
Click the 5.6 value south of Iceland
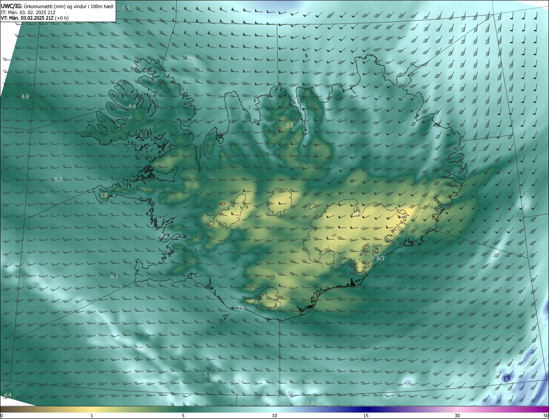[x=208, y=374]
